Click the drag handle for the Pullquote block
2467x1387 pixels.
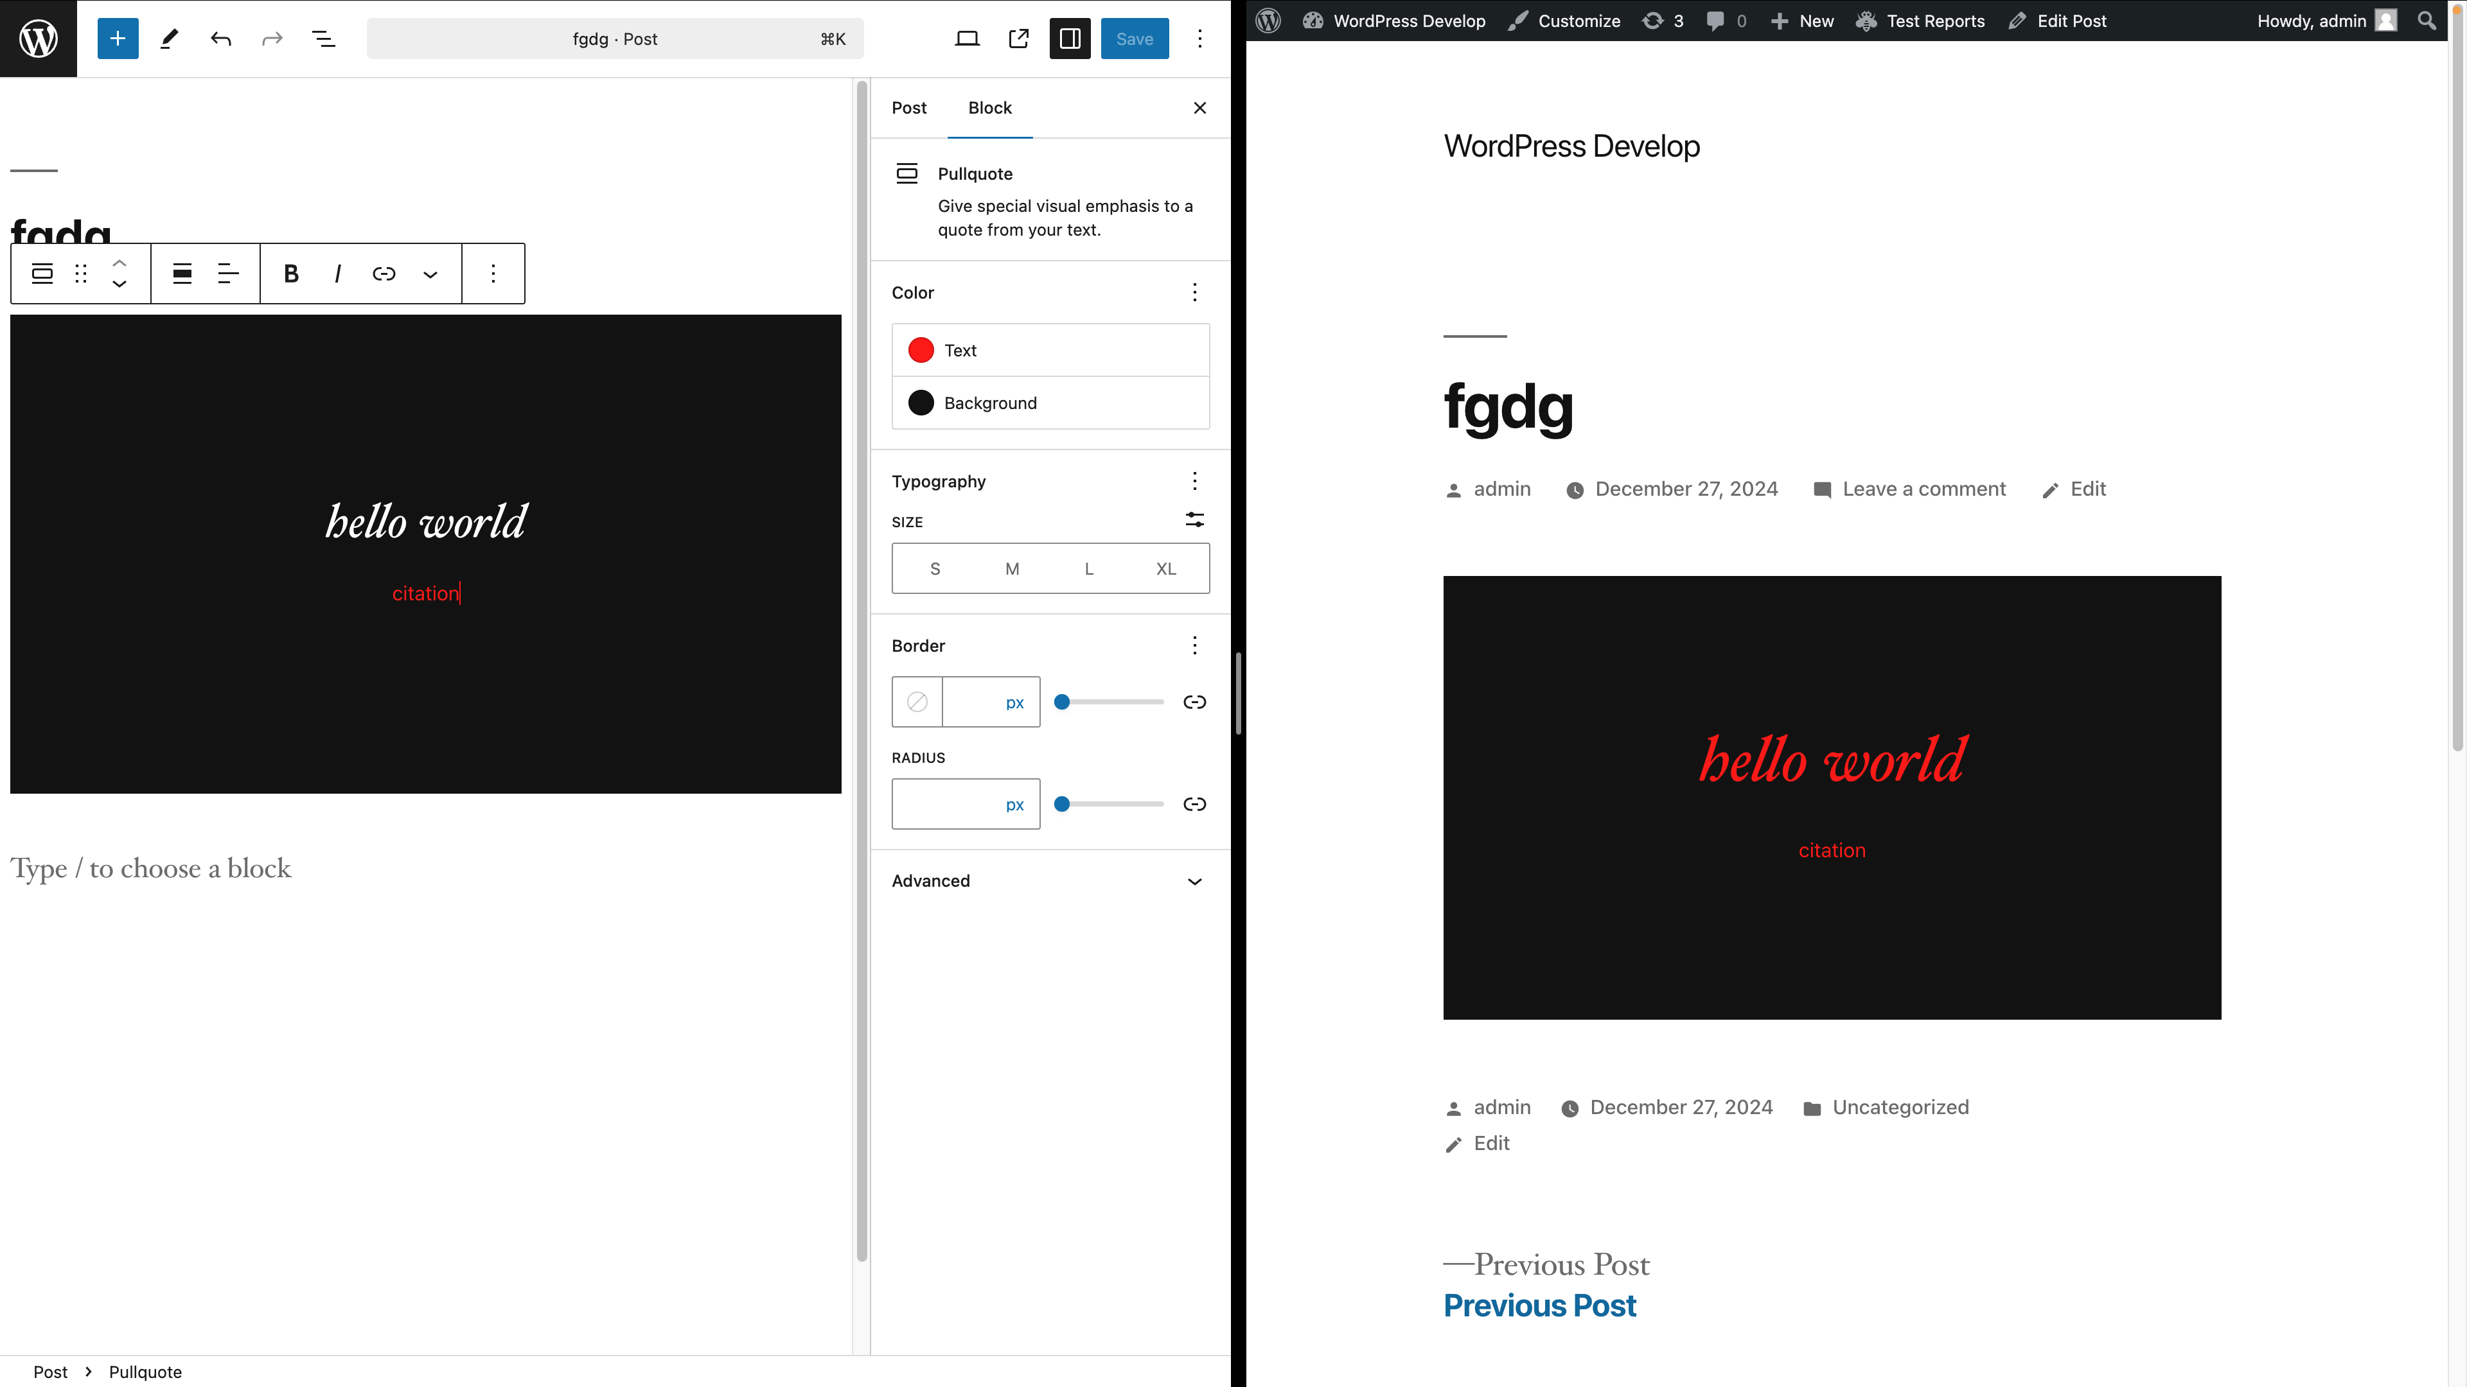tap(82, 274)
